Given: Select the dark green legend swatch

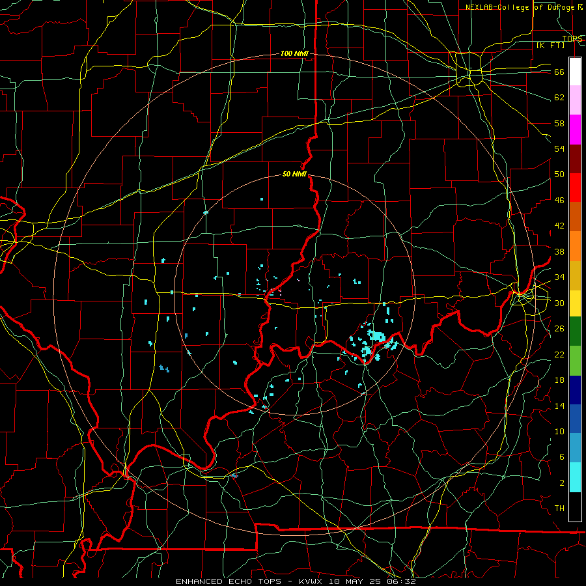Looking at the screenshot, I should pos(575,331).
